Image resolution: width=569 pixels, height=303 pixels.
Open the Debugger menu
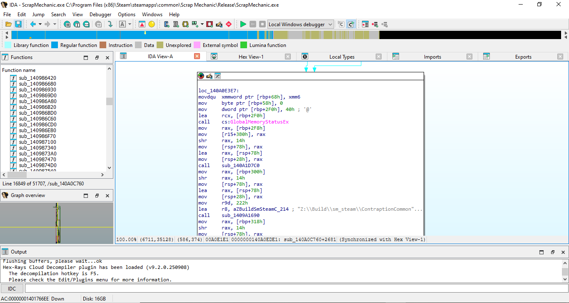click(100, 14)
